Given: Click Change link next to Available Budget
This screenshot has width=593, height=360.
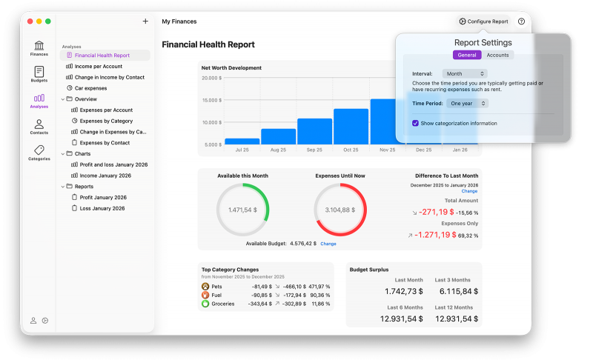Looking at the screenshot, I should (328, 244).
